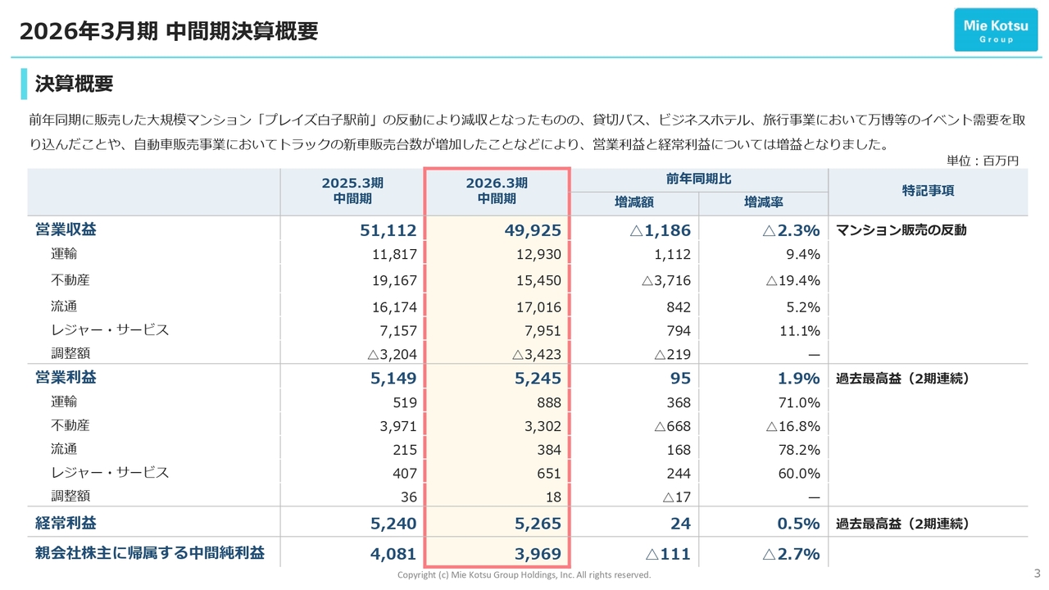Click the Mie Kotsu Group logo
The height and width of the screenshot is (590, 1049).
pyautogui.click(x=995, y=29)
